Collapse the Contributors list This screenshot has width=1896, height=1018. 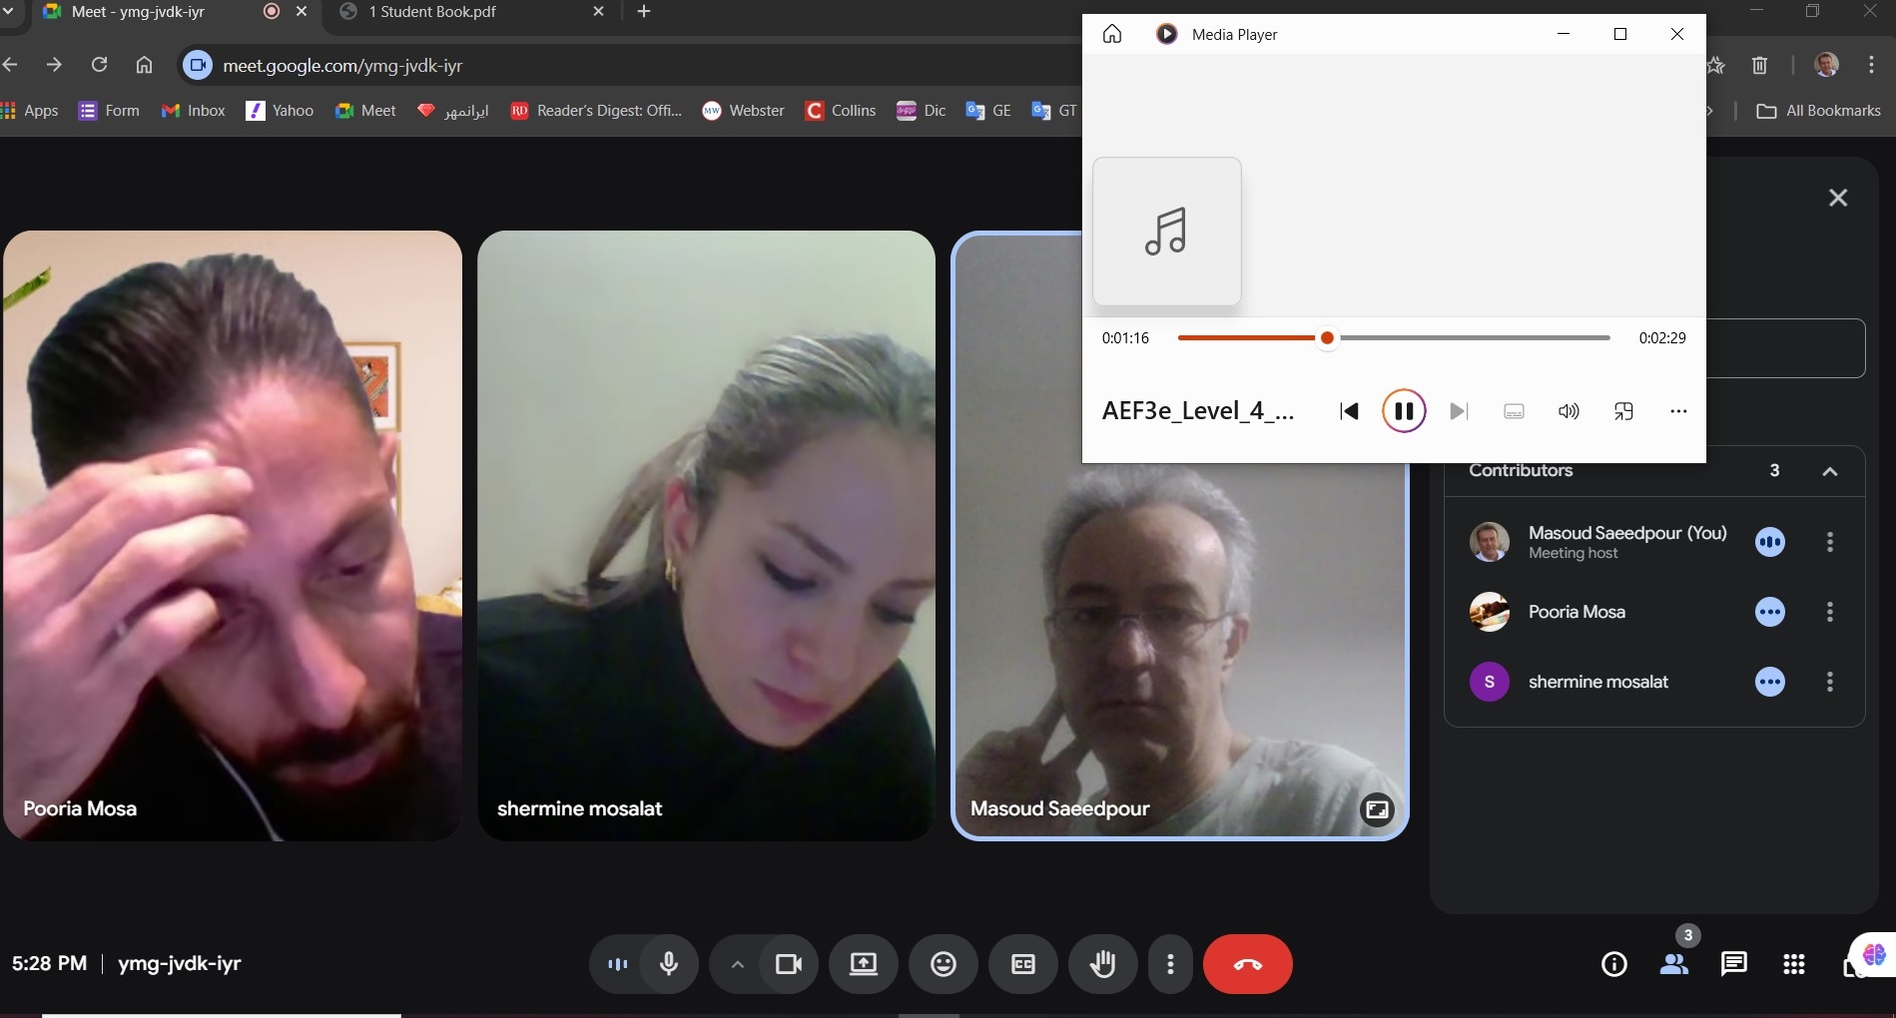click(x=1829, y=471)
